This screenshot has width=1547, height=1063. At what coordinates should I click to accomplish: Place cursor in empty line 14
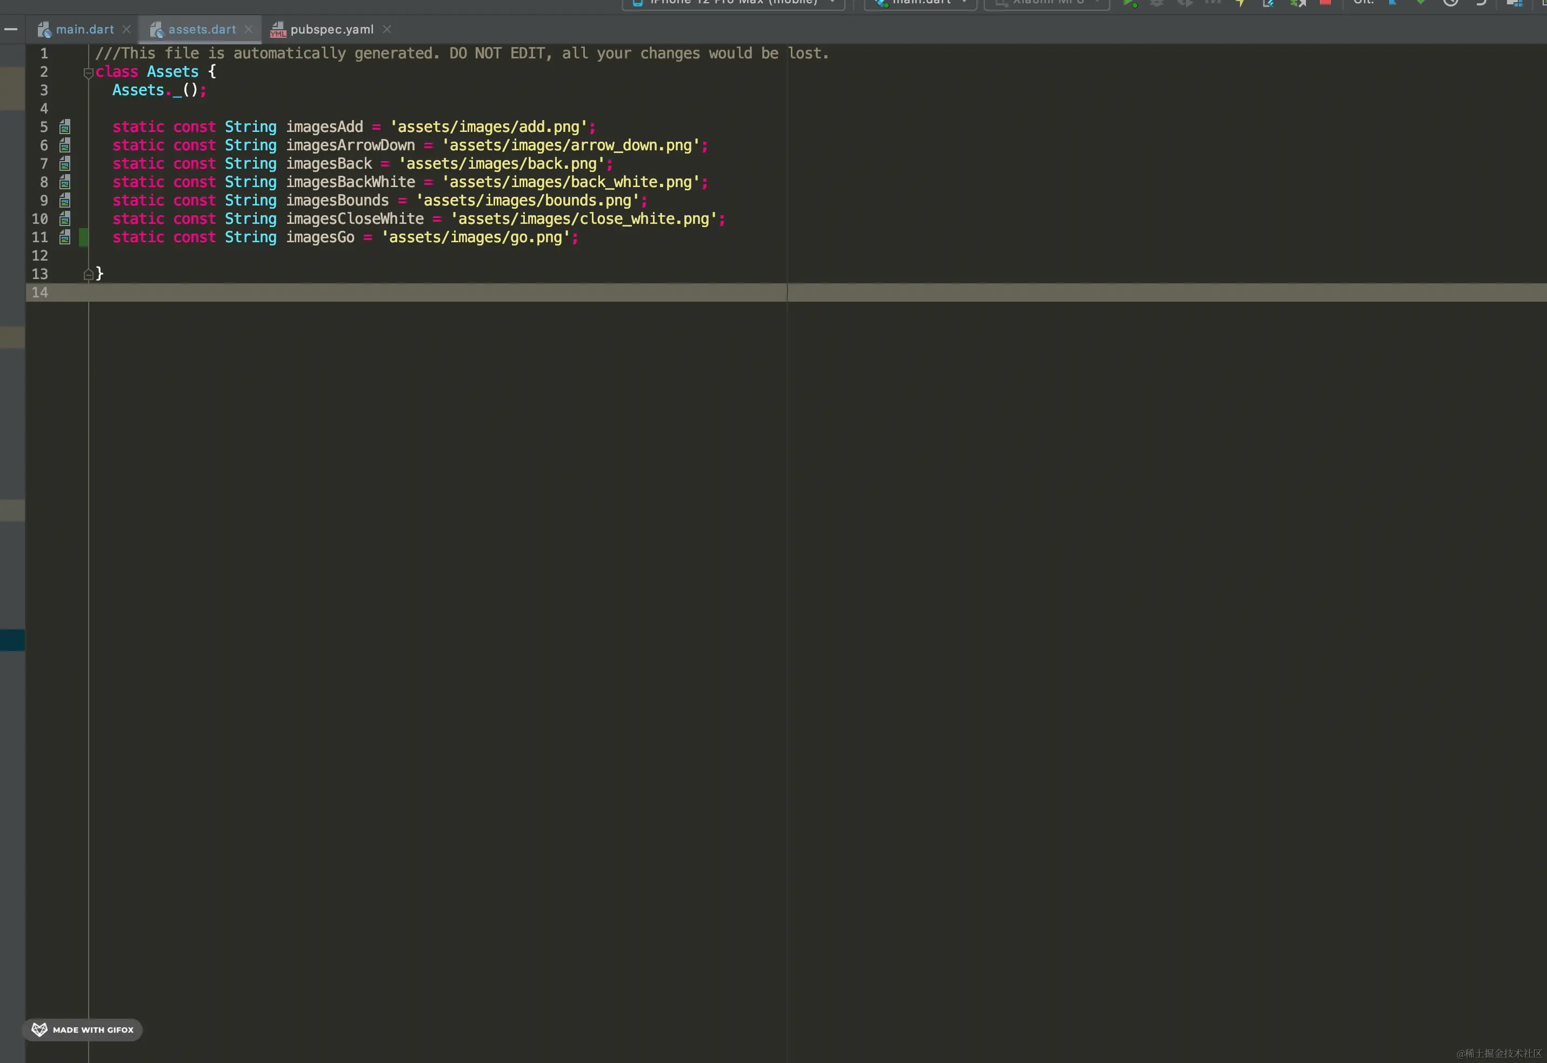[x=399, y=293]
